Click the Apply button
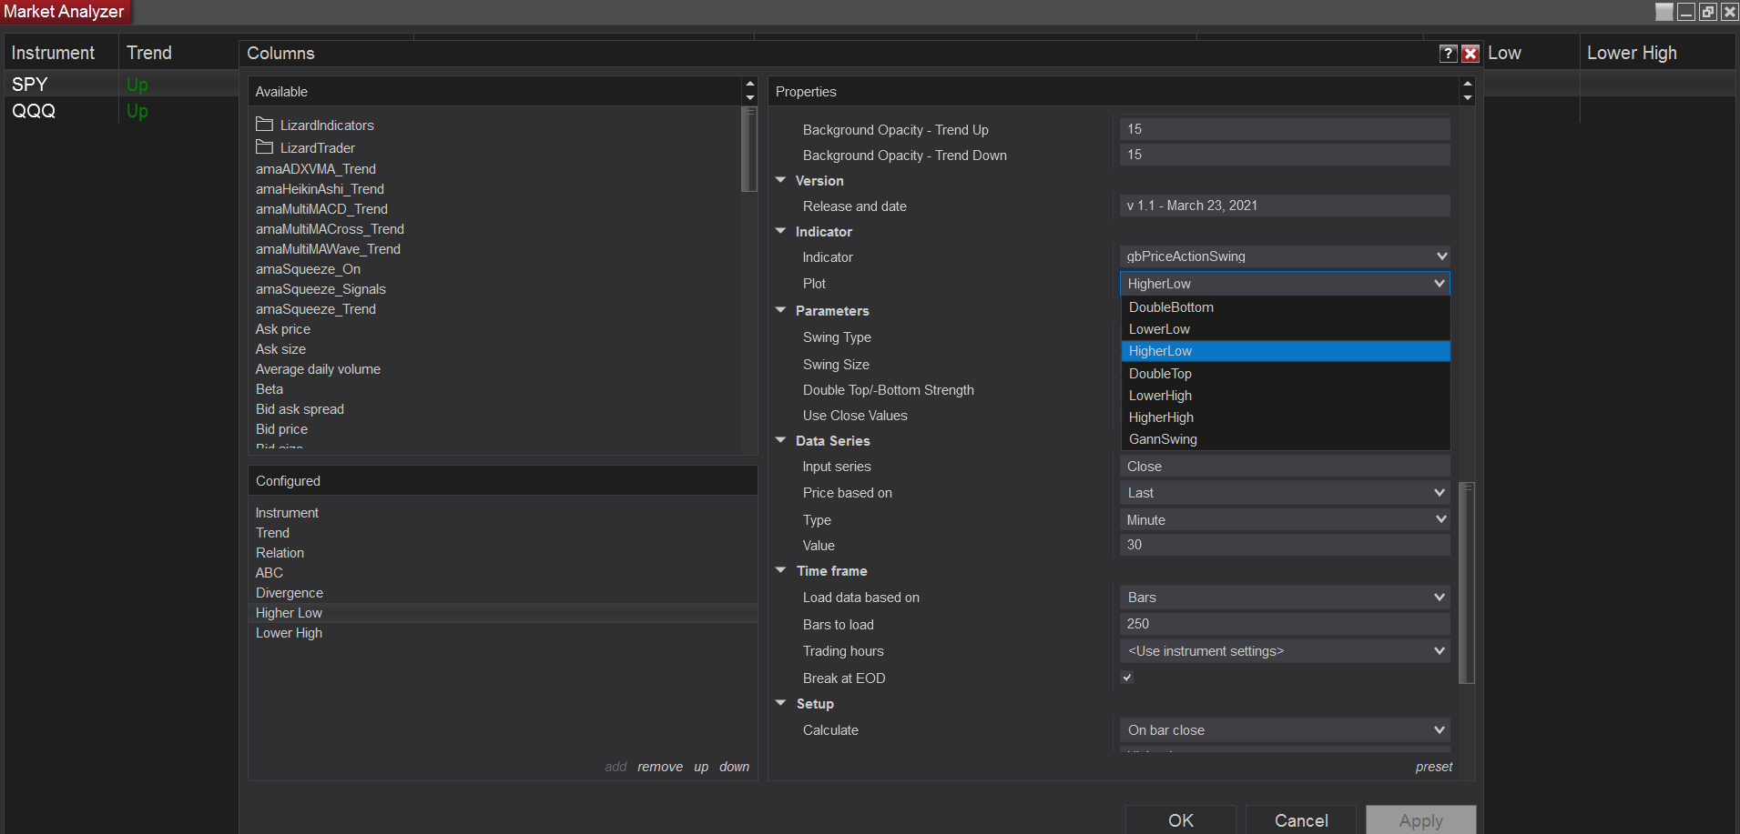This screenshot has width=1740, height=834. click(x=1421, y=819)
